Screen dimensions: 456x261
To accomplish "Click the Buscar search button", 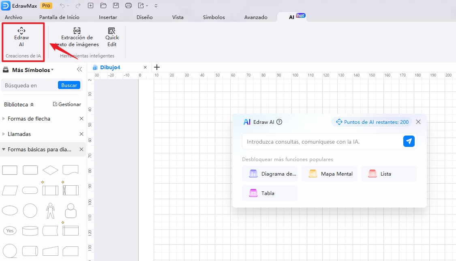I will pyautogui.click(x=69, y=85).
